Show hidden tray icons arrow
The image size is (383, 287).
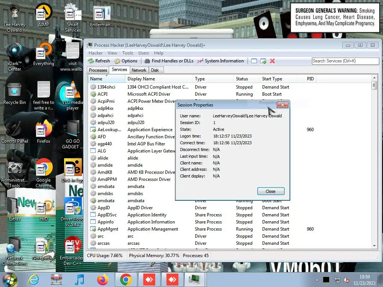pyautogui.click(x=317, y=280)
